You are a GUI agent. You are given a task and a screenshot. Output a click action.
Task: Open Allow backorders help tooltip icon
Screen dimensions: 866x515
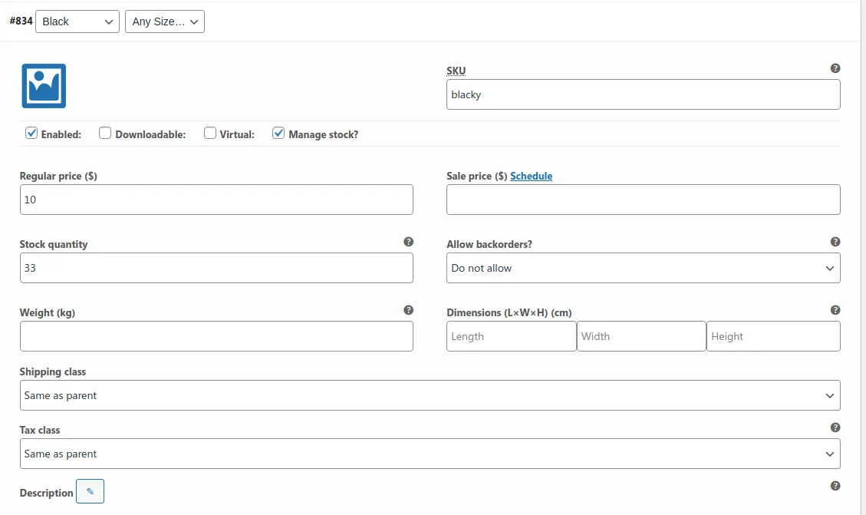835,242
